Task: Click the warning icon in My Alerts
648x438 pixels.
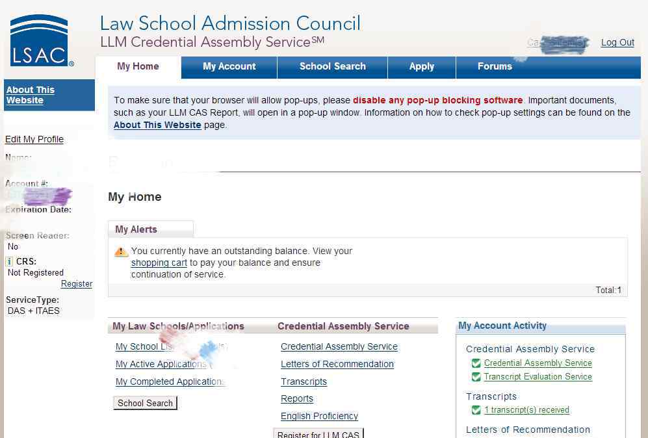Action: pyautogui.click(x=121, y=251)
